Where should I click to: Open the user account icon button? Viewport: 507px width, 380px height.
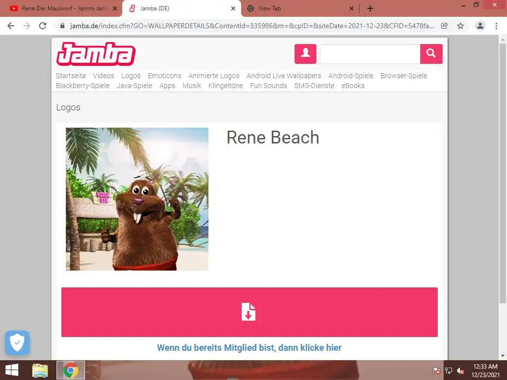305,53
